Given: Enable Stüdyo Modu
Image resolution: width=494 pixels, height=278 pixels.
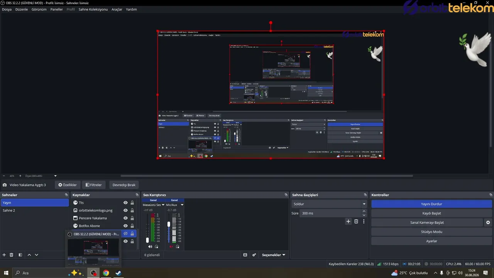Looking at the screenshot, I should click(431, 232).
